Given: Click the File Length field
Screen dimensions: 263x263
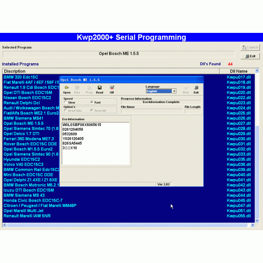Looking at the screenshot, I should tap(193, 111).
